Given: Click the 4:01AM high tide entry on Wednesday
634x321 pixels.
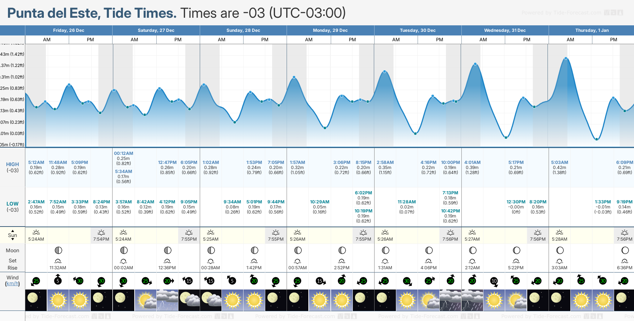Looking at the screenshot, I should coord(472,167).
